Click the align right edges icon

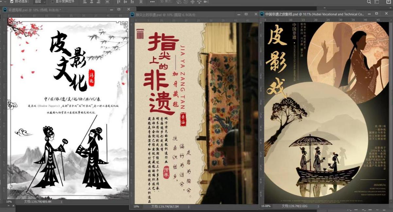point(98,2)
